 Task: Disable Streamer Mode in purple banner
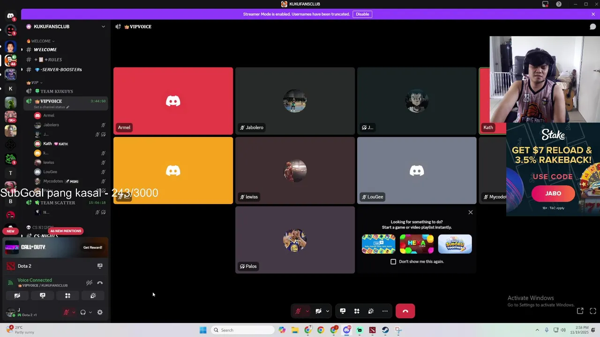pos(362,14)
